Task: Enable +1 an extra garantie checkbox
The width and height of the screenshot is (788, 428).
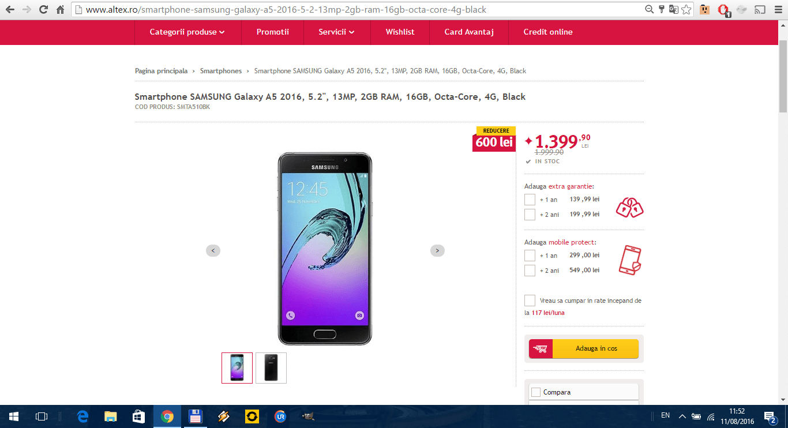Action: click(x=530, y=200)
